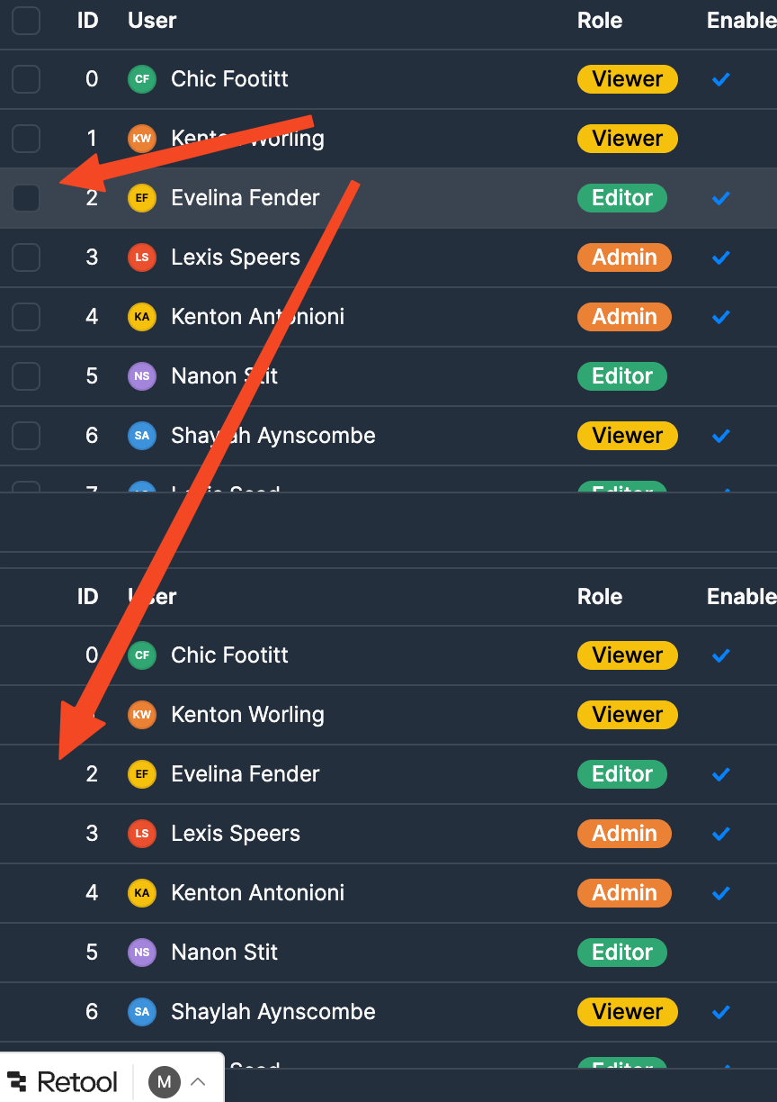Viewport: 777px width, 1102px height.
Task: Click Shaylah Aynscombe's SA avatar in bottom table
Action: tap(142, 1012)
